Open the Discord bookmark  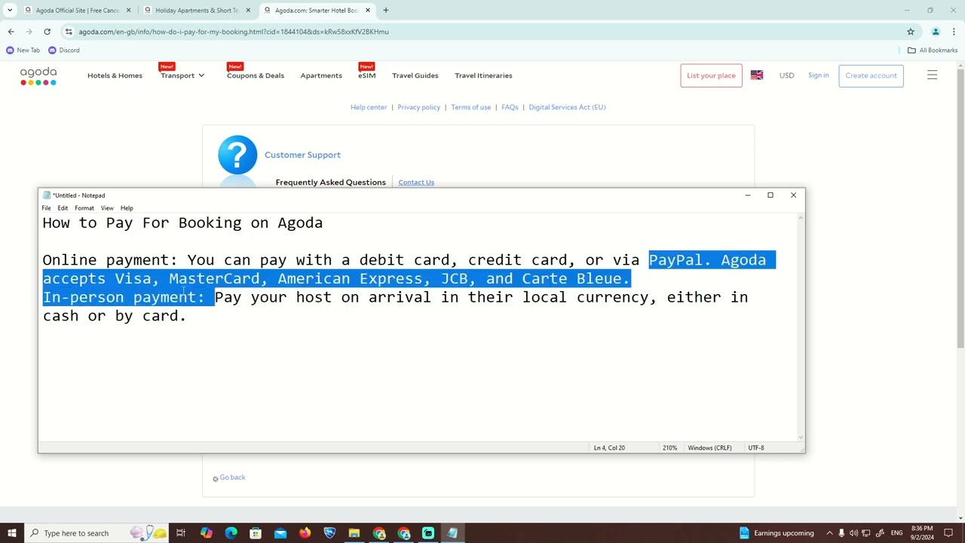click(x=63, y=51)
